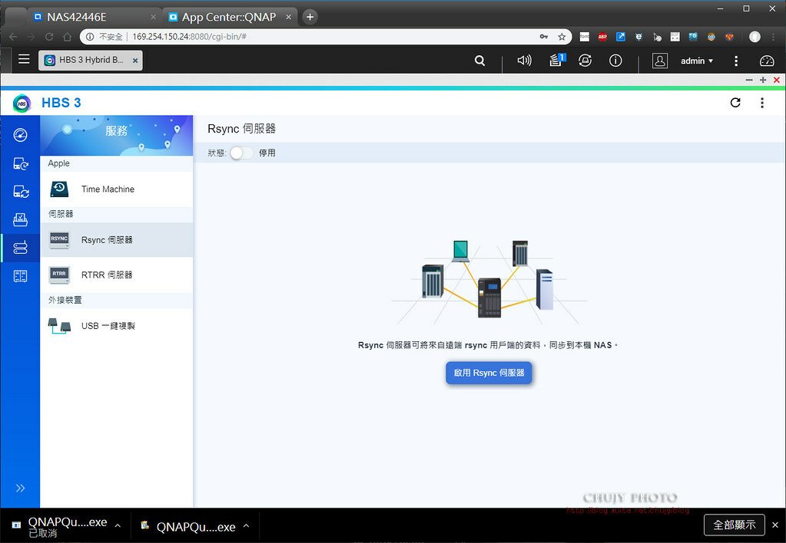
Task: Click the Fonts extension icon
Action: point(585,37)
